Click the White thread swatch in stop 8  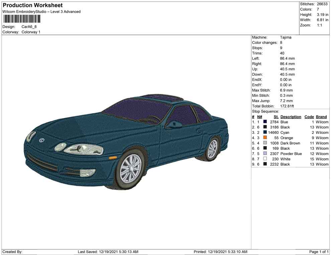[x=265, y=159]
